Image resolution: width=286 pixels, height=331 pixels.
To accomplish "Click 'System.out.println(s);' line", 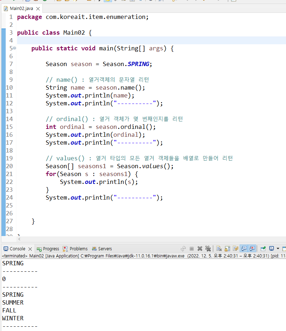I will tap(99, 182).
